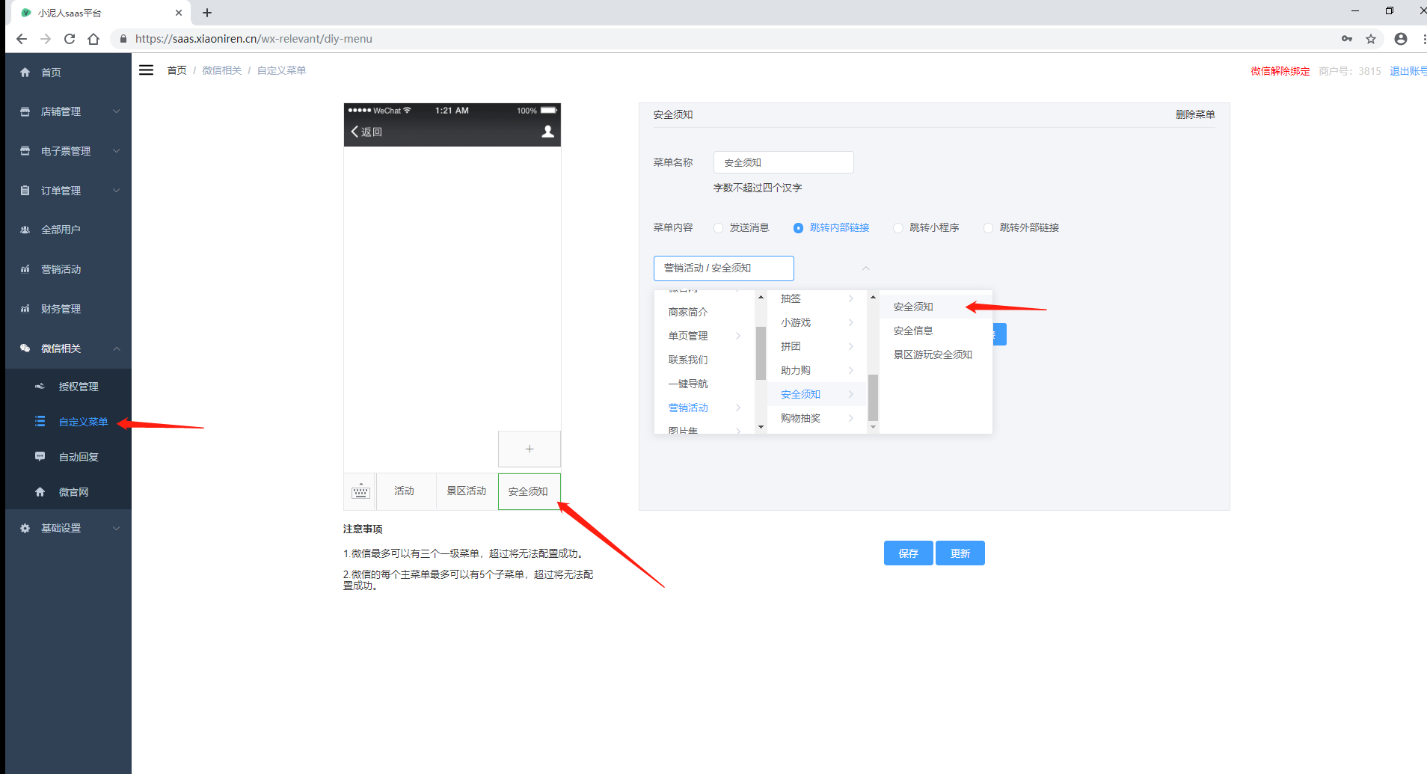This screenshot has width=1427, height=774.
Task: Go to browser home page icon
Action: (x=93, y=39)
